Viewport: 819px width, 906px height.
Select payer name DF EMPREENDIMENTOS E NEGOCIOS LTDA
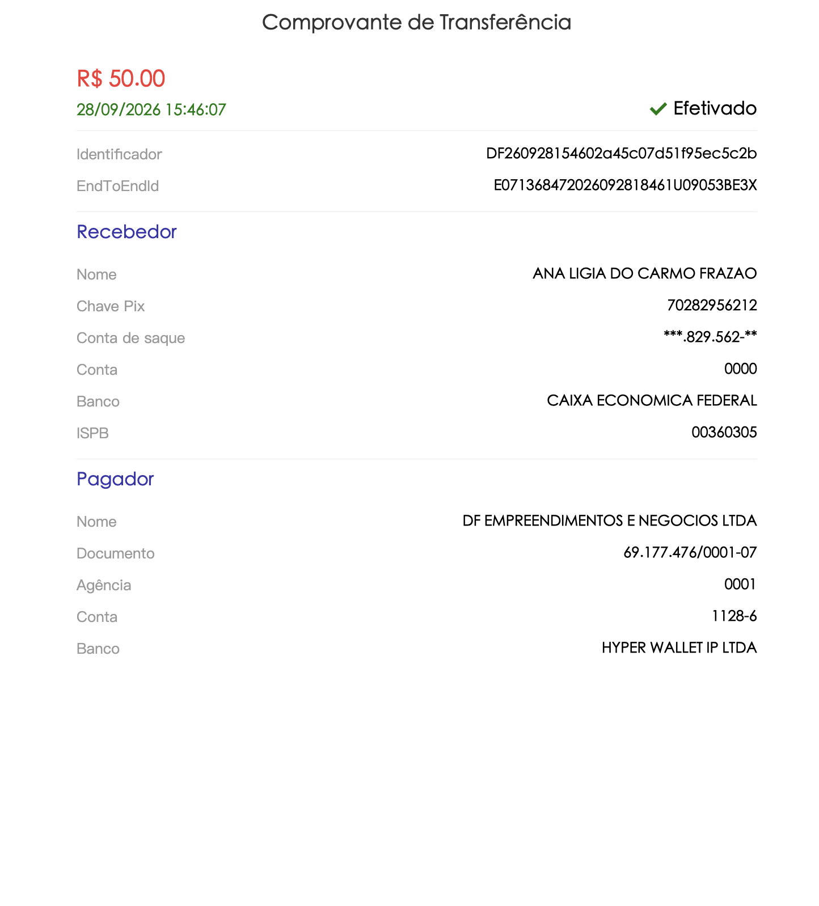[x=610, y=520]
